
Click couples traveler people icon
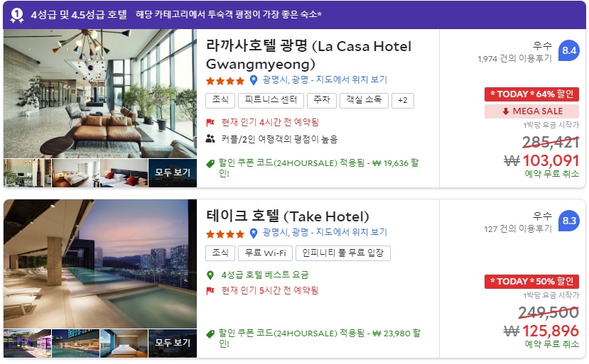pos(210,139)
